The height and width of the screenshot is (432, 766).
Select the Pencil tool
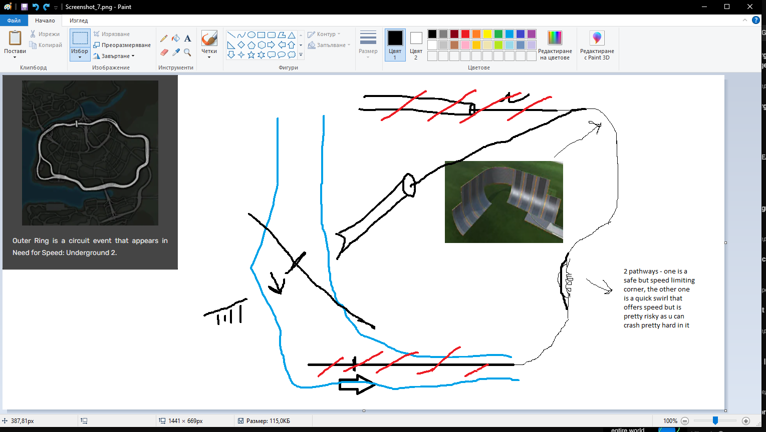tap(163, 38)
